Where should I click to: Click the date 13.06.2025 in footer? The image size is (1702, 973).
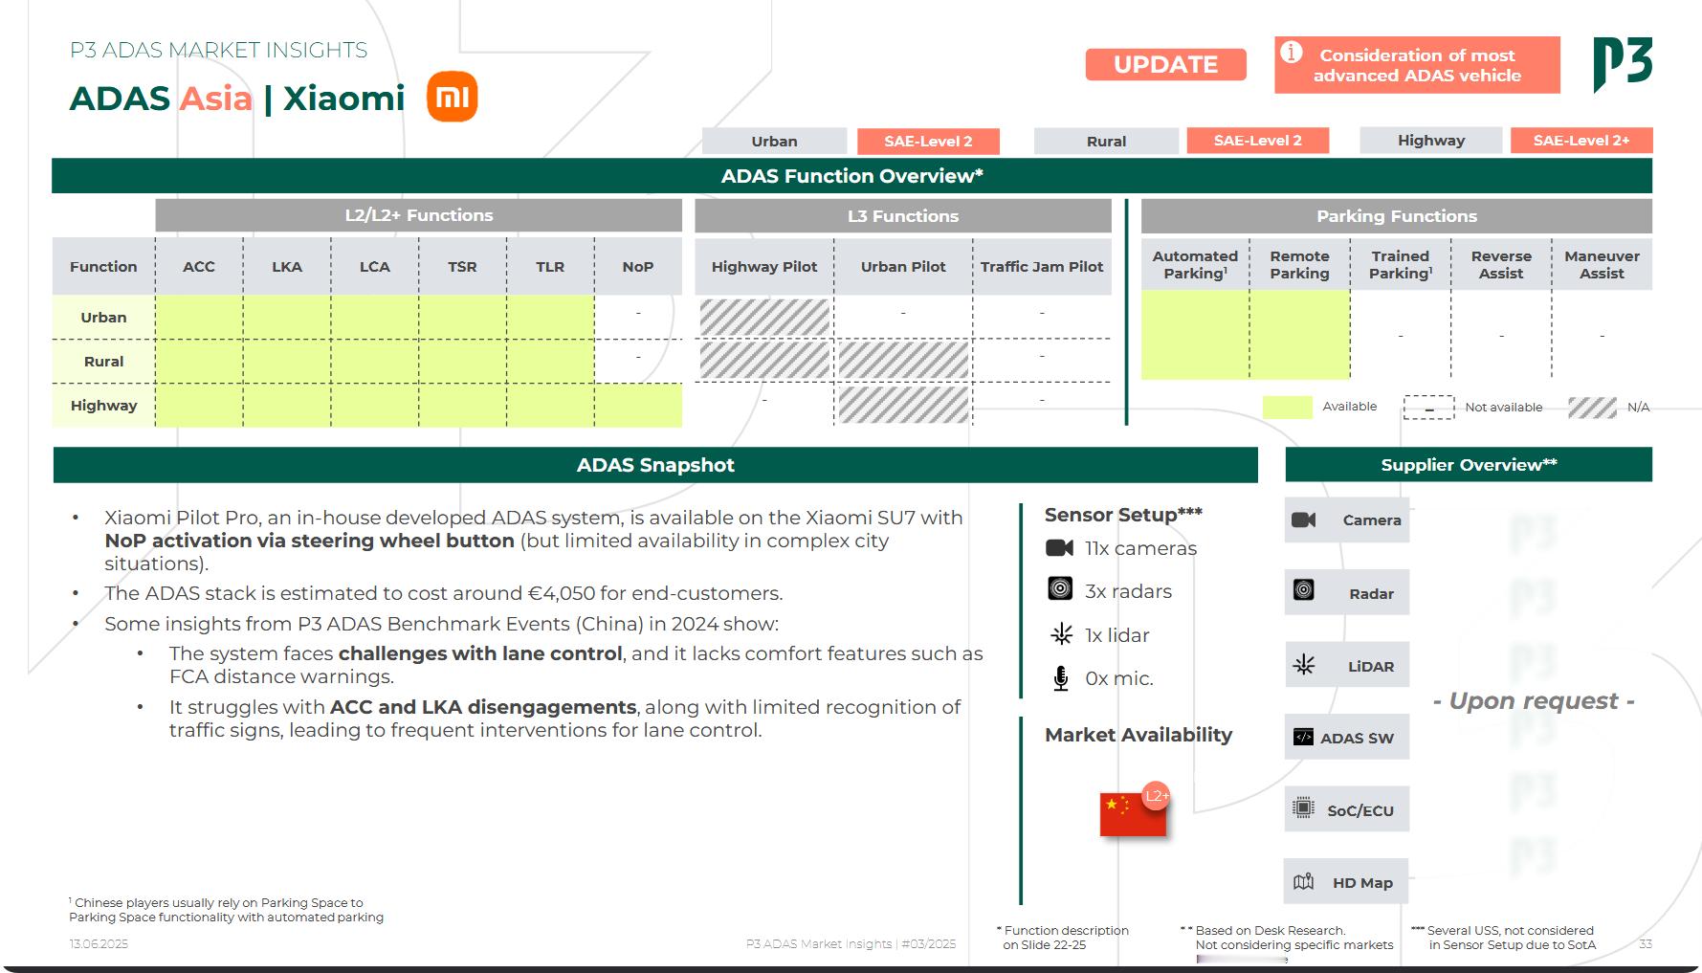point(99,944)
